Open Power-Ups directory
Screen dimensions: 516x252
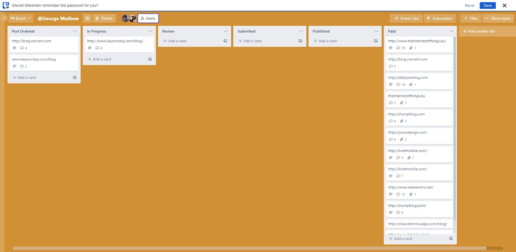coord(406,18)
